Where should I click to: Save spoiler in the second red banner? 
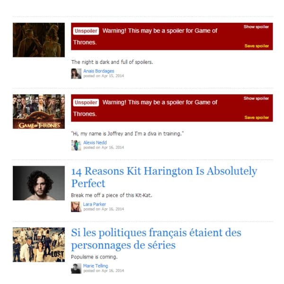(257, 117)
